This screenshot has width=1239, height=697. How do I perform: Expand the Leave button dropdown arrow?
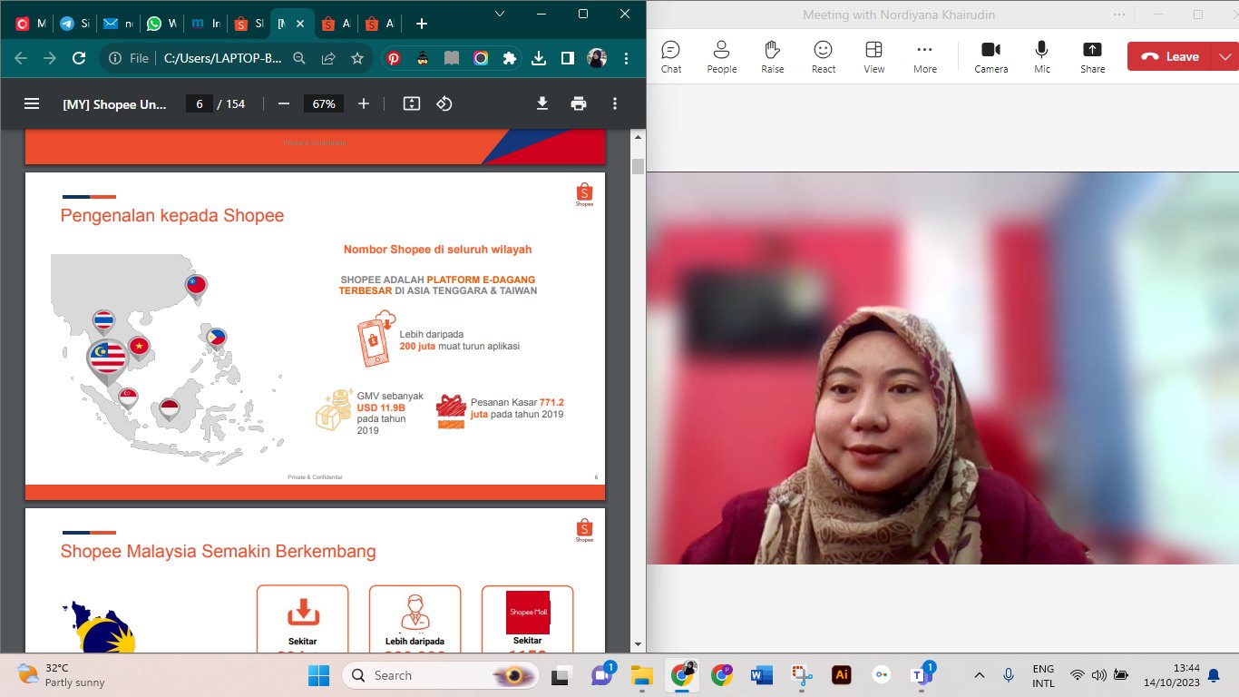click(1225, 56)
